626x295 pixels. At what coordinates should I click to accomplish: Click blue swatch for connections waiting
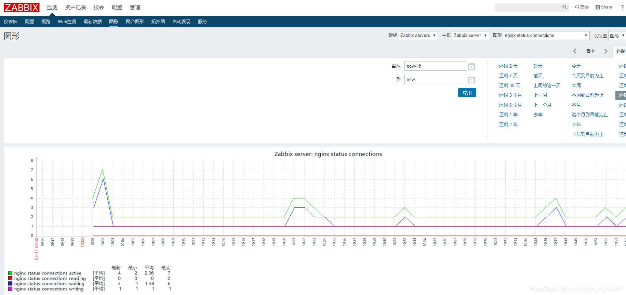pos(10,284)
